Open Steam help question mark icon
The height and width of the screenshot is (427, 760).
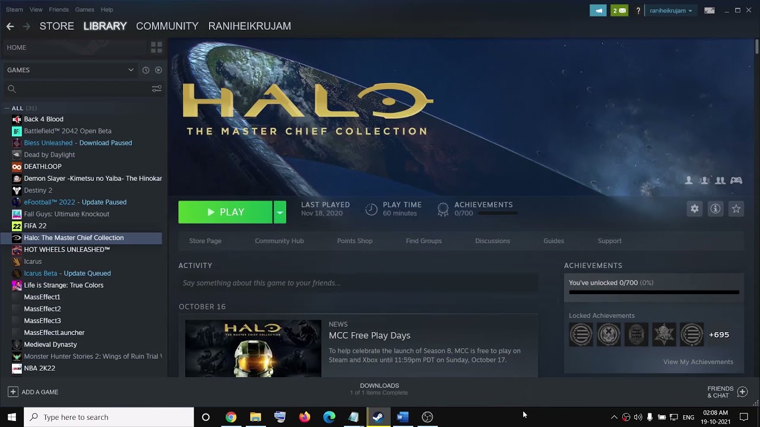click(x=638, y=11)
